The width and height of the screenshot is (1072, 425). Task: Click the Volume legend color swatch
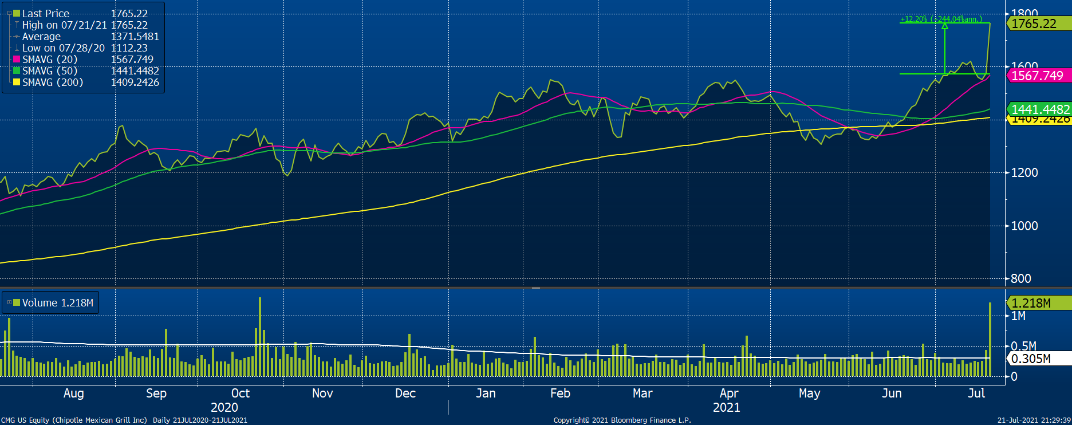click(x=17, y=302)
